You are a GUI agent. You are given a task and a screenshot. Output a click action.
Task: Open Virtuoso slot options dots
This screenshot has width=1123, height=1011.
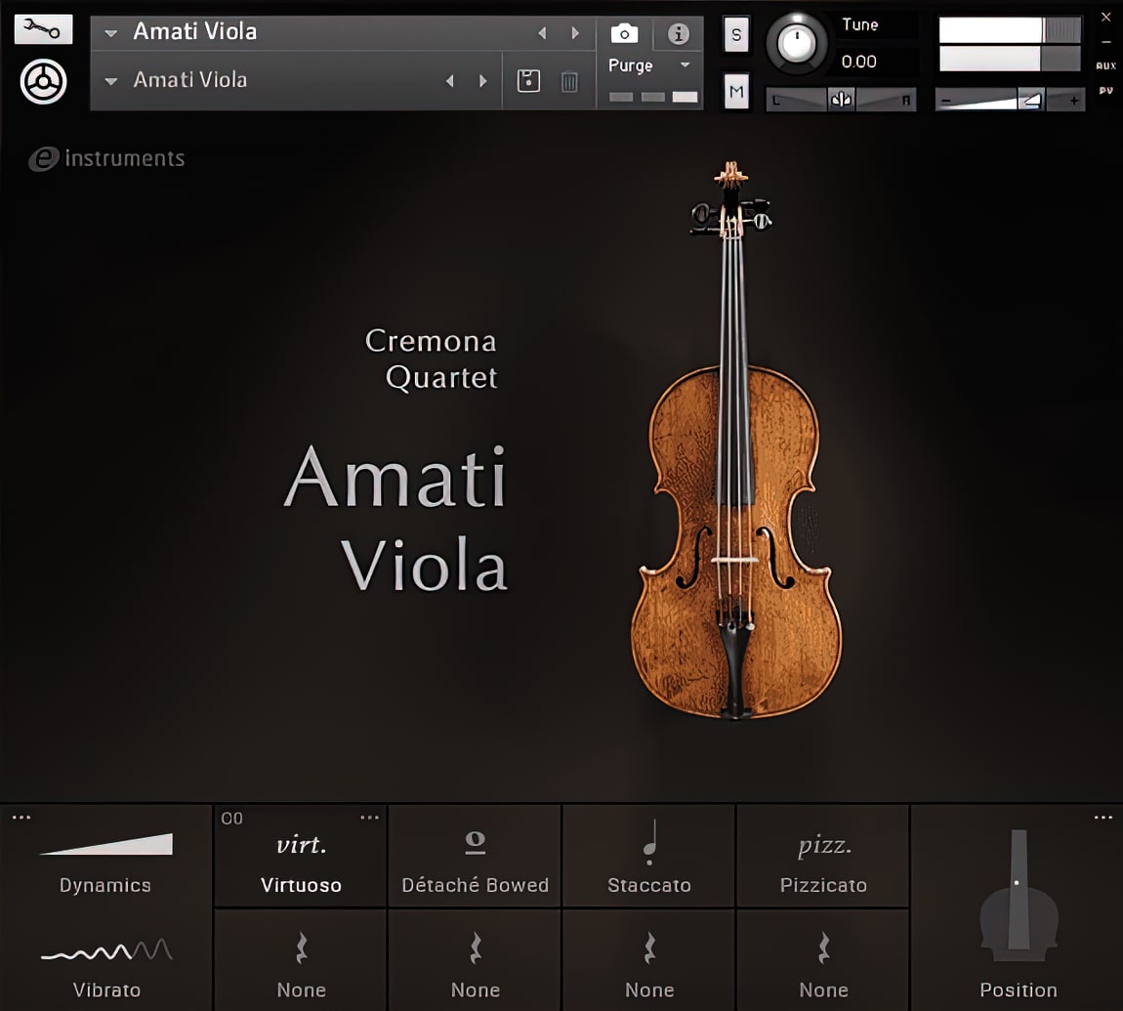pos(369,818)
